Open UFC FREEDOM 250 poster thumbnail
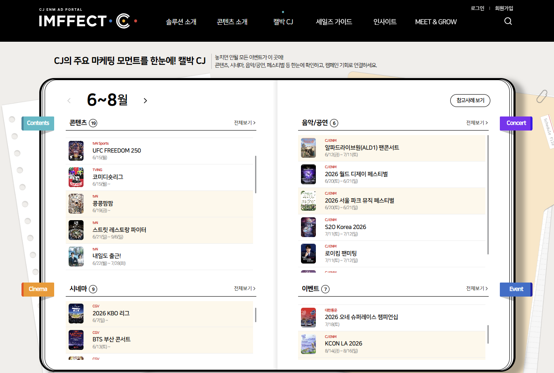This screenshot has width=554, height=373. tap(76, 151)
